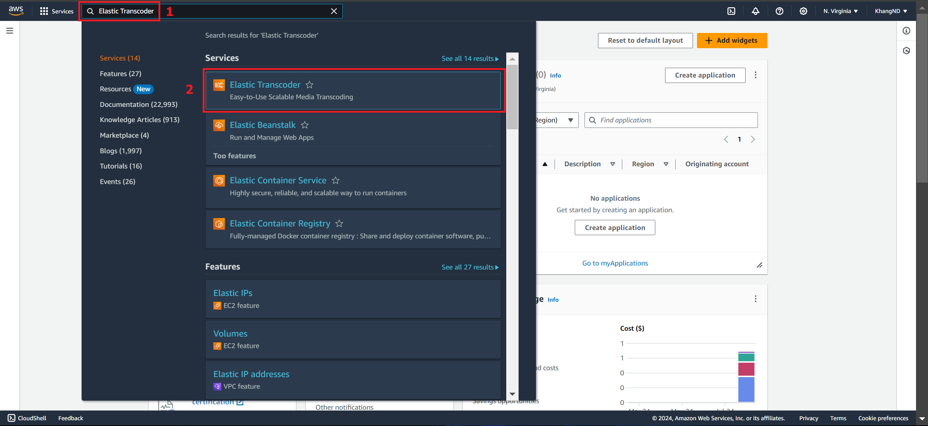Click the search results scrollbar down arrow
Screen dimensions: 928x426
512,394
